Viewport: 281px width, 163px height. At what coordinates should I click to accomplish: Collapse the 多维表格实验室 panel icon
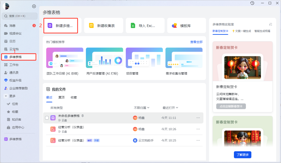[x=271, y=24]
